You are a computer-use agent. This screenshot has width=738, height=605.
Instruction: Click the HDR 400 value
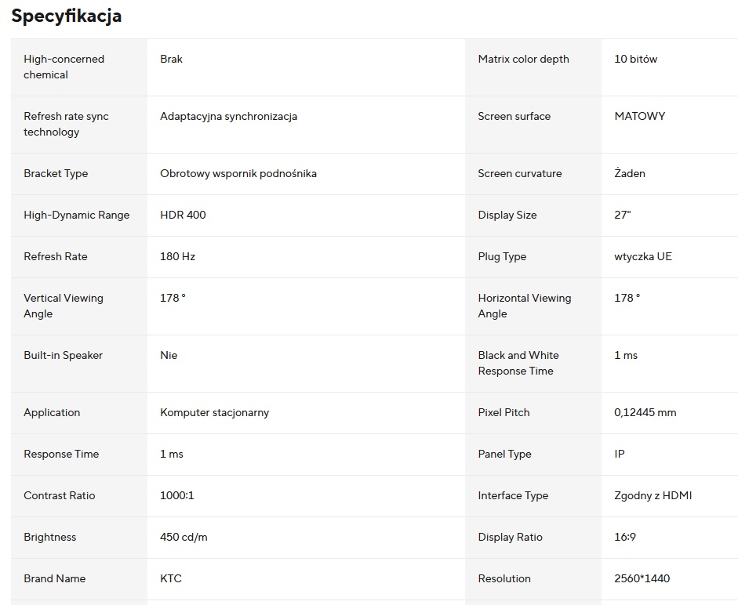click(183, 215)
